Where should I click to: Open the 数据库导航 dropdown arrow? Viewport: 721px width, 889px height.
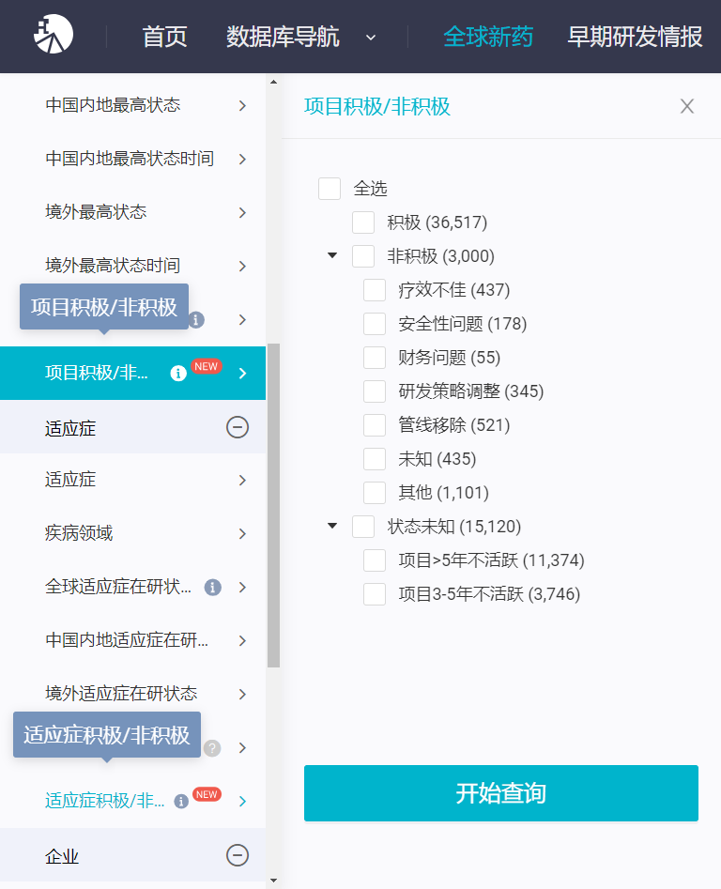(x=371, y=38)
